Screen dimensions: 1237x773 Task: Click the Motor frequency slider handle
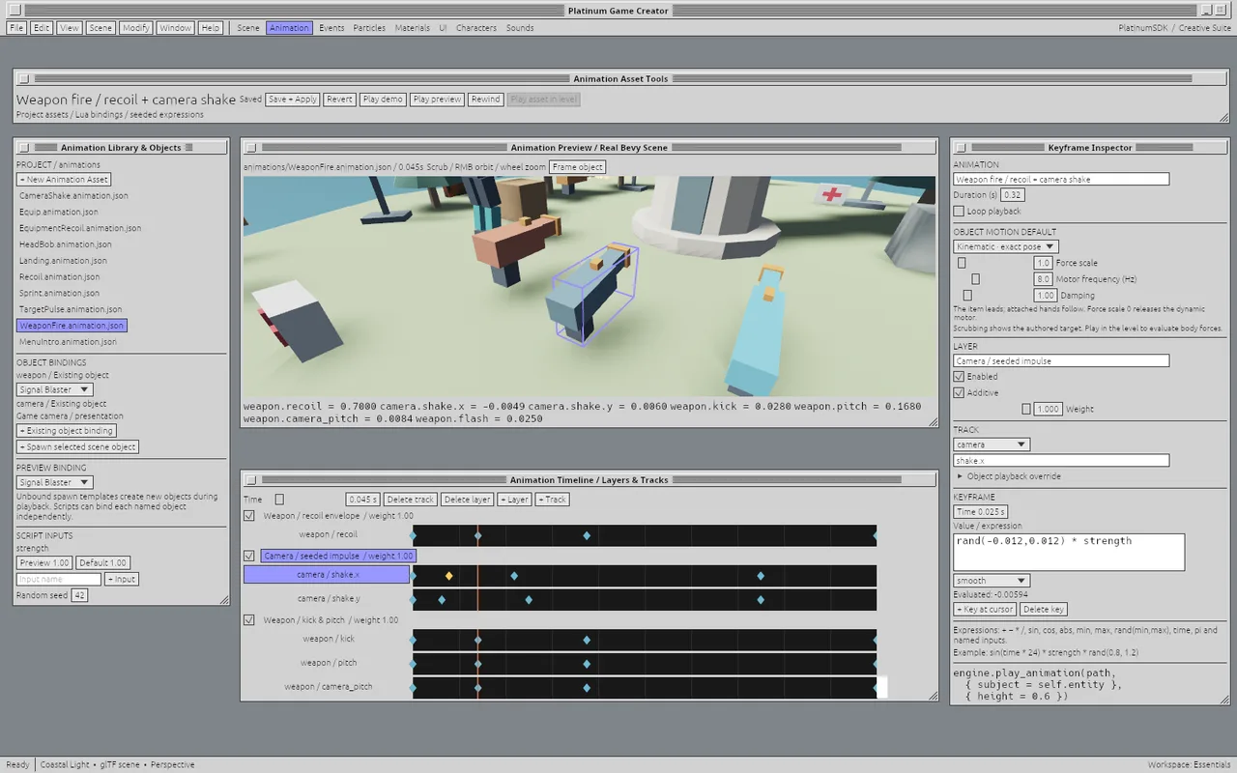tap(975, 279)
